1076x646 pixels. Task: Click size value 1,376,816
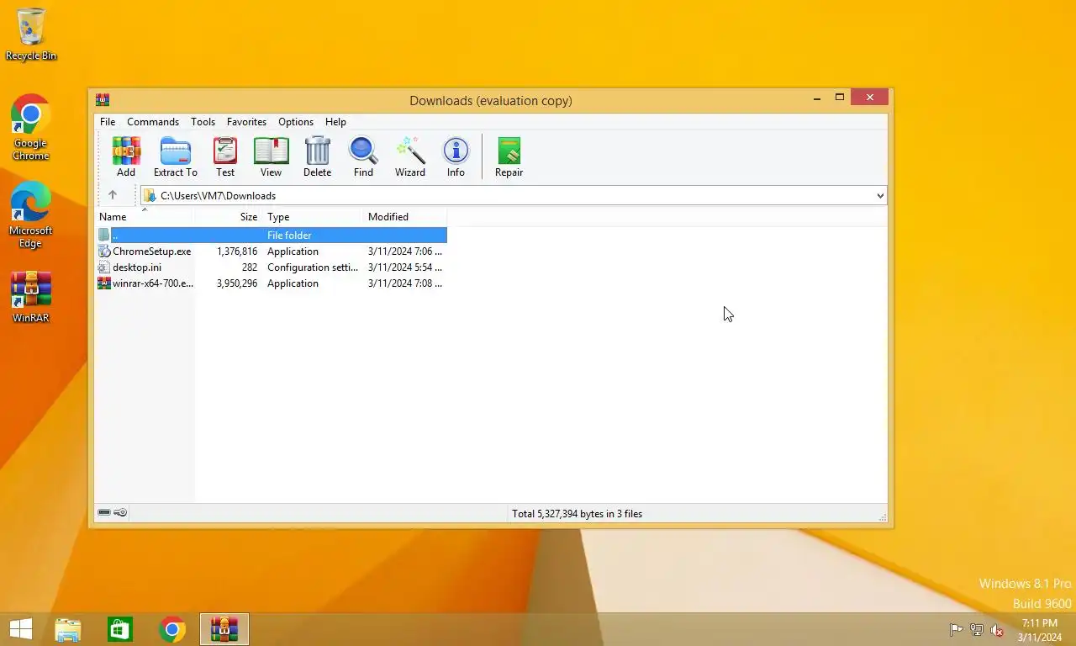(237, 251)
